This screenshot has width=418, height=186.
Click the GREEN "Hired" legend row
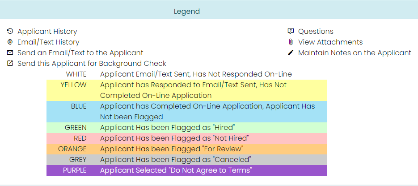pos(187,128)
